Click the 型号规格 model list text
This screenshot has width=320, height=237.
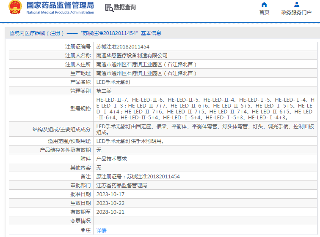pos(205,108)
